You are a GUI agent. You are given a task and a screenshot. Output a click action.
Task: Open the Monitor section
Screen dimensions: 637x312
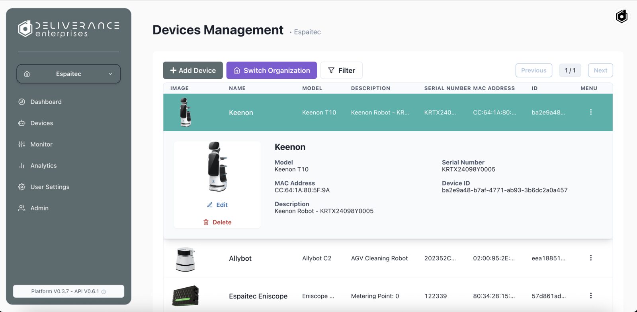click(x=41, y=144)
